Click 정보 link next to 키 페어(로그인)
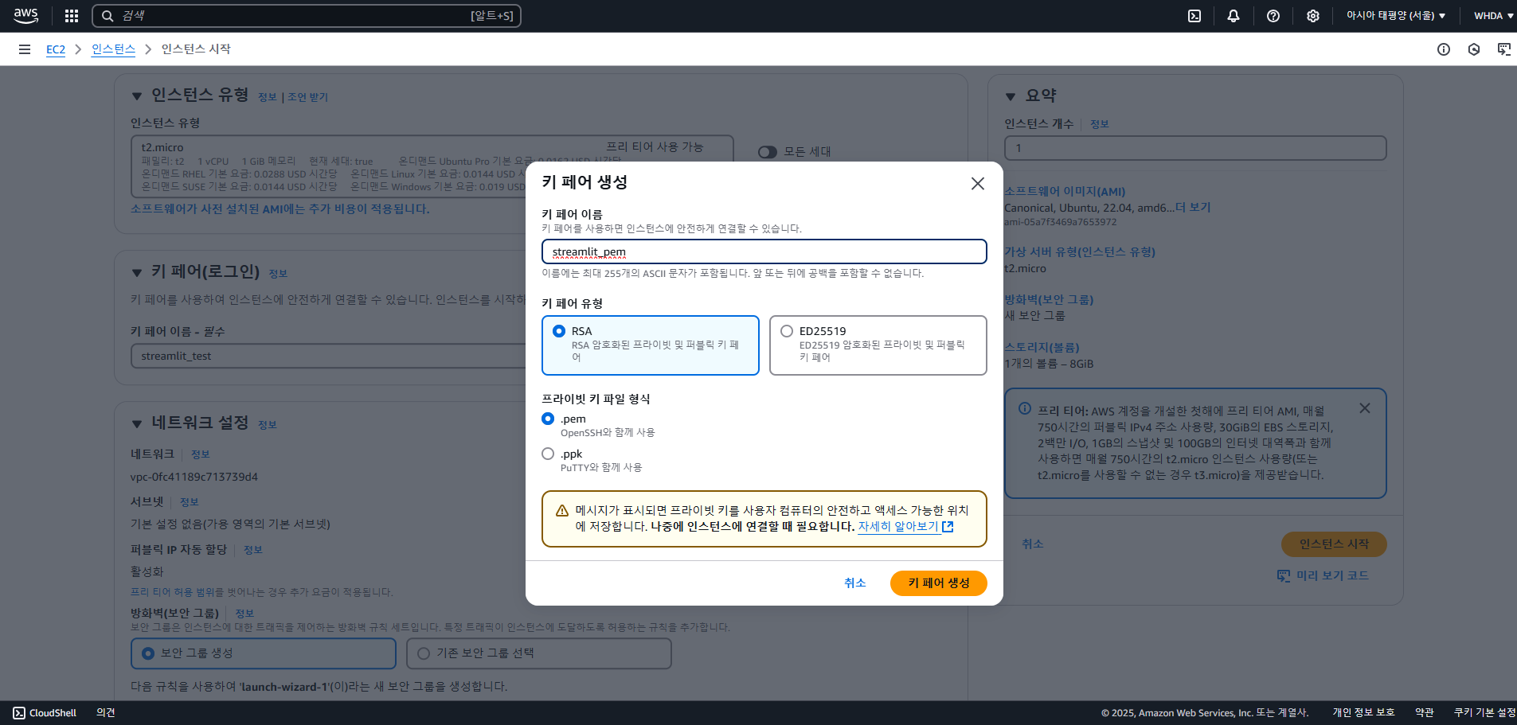1517x725 pixels. click(278, 274)
